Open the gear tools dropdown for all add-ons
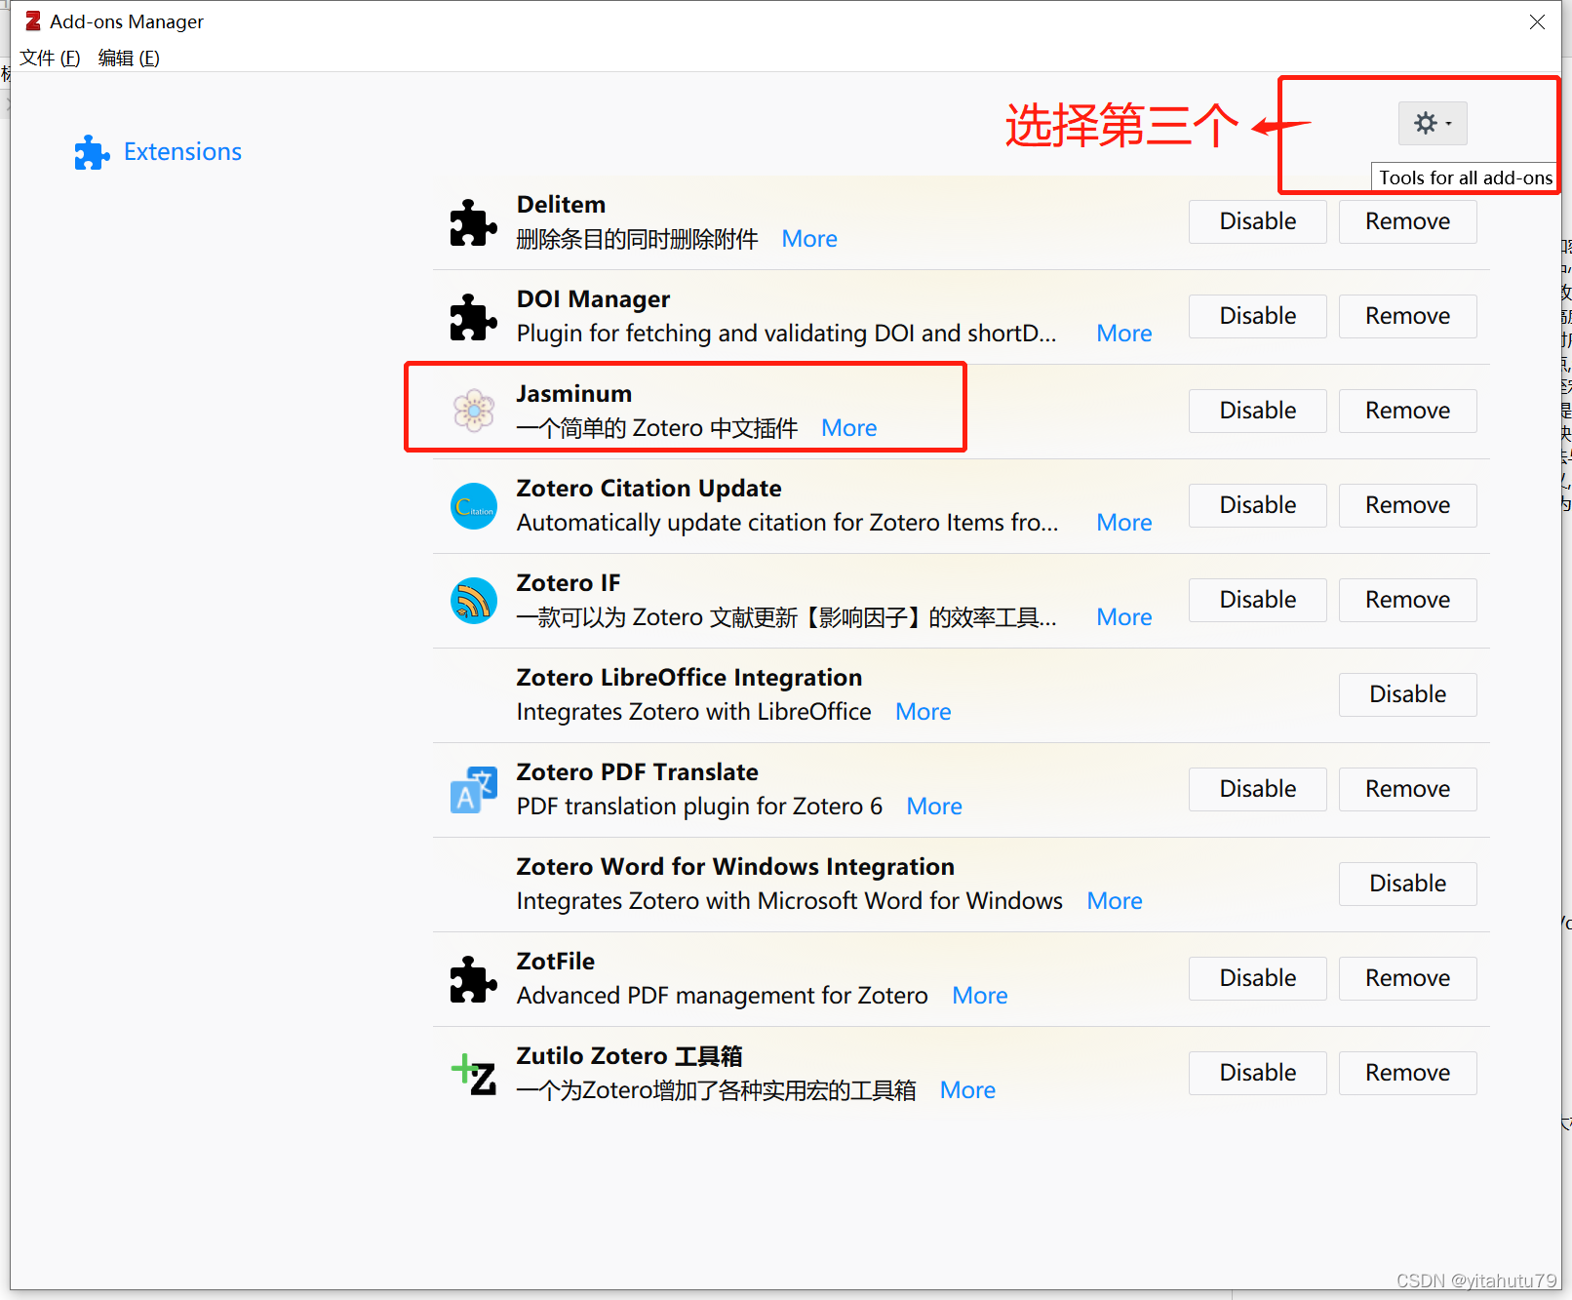Image resolution: width=1572 pixels, height=1300 pixels. click(x=1432, y=124)
